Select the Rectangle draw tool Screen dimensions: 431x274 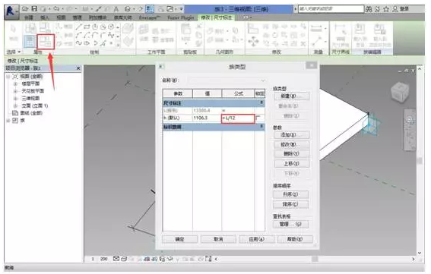point(87,27)
